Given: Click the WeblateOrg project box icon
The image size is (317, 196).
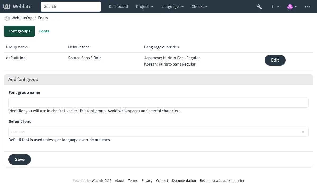Looking at the screenshot, I should 7,18.
